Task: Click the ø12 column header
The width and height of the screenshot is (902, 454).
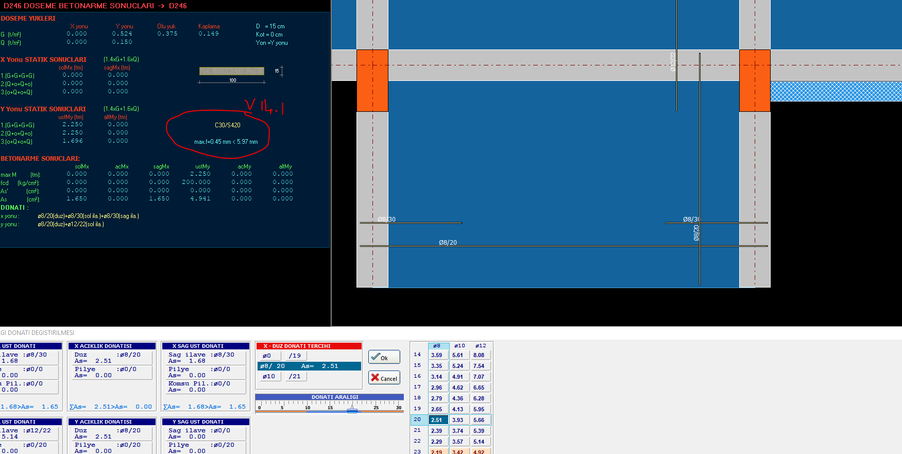Action: point(480,346)
